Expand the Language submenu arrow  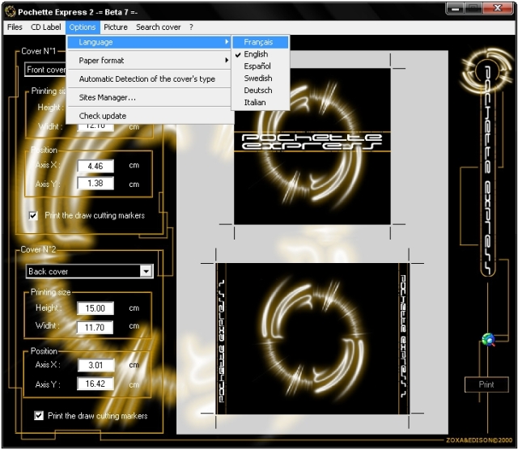click(x=227, y=42)
